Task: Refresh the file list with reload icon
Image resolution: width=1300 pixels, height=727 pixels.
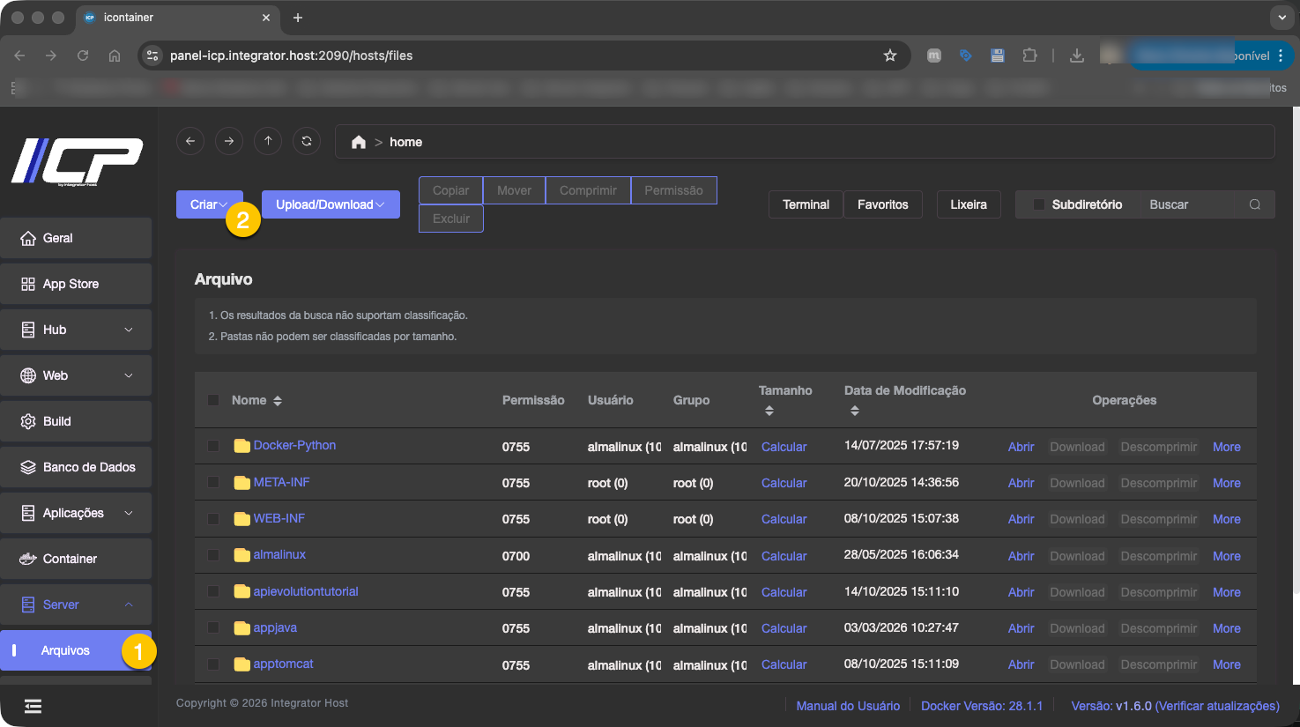Action: pyautogui.click(x=307, y=141)
